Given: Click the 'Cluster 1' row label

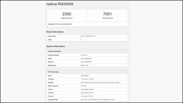Looking at the screenshot, I should 51,90.
